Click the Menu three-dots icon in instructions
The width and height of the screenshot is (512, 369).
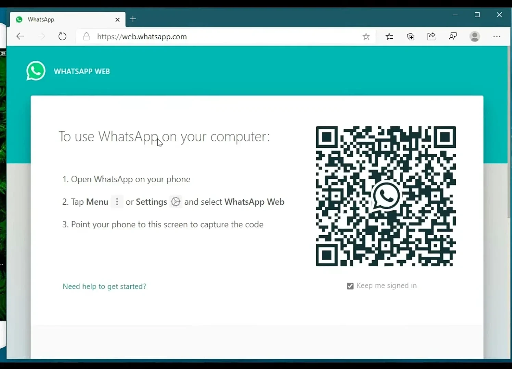tap(117, 202)
